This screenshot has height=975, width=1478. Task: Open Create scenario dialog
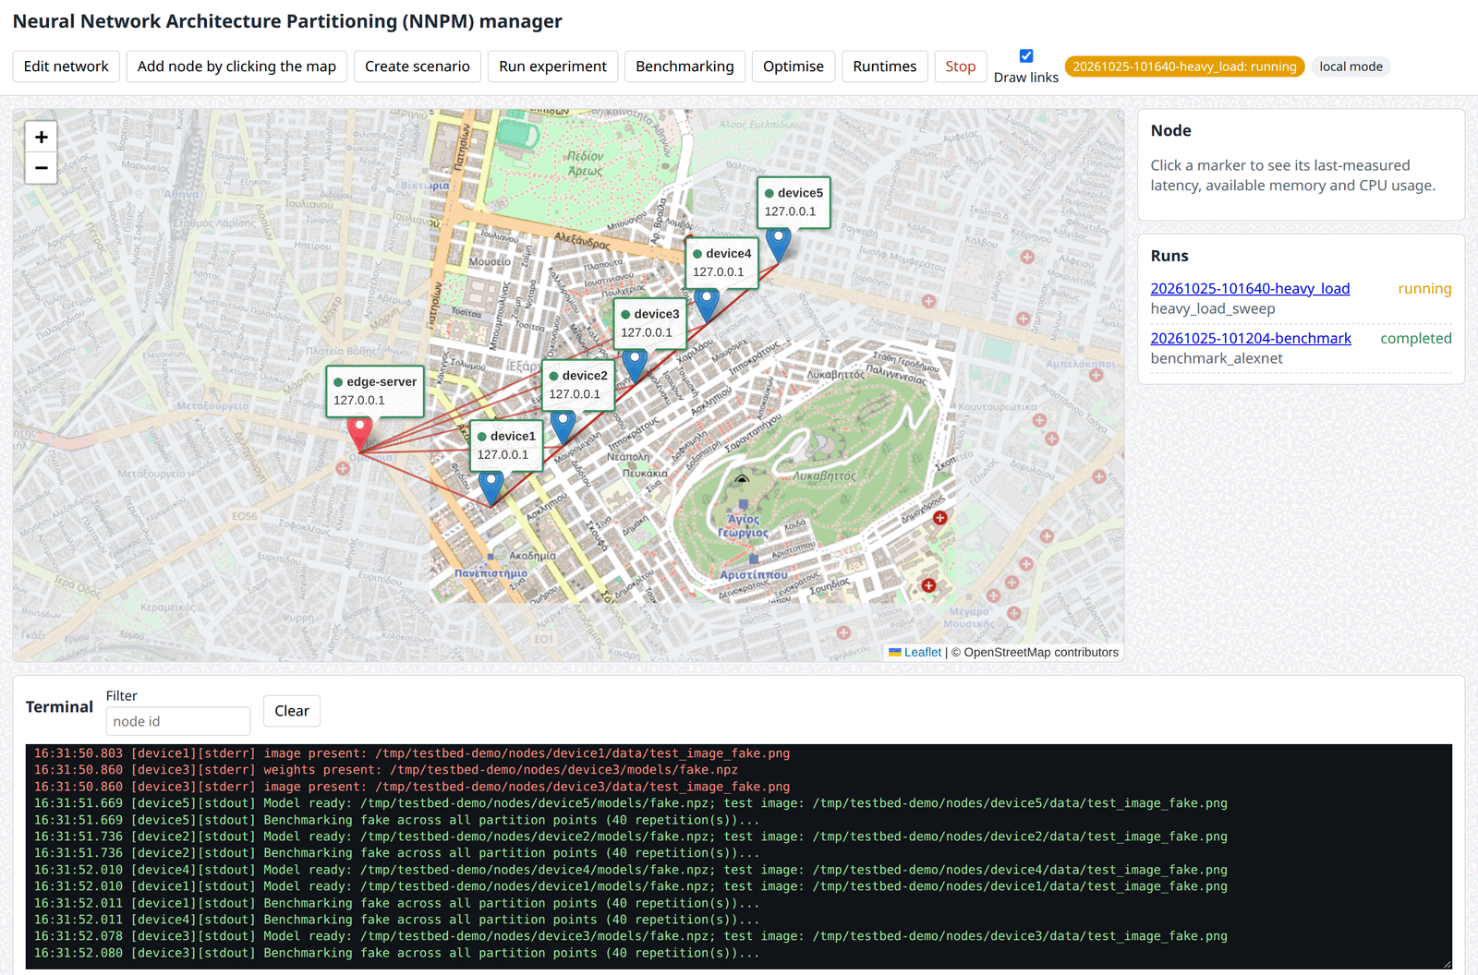tap(418, 66)
